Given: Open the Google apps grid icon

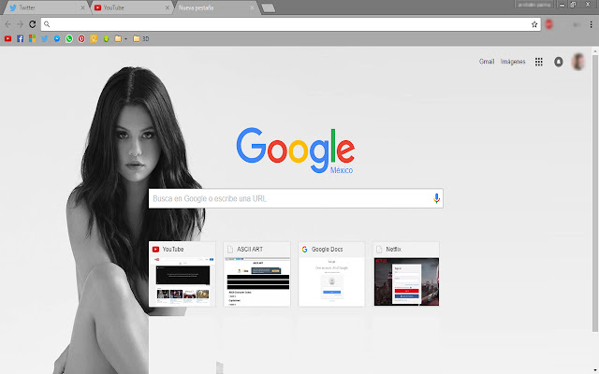Looking at the screenshot, I should click(539, 62).
